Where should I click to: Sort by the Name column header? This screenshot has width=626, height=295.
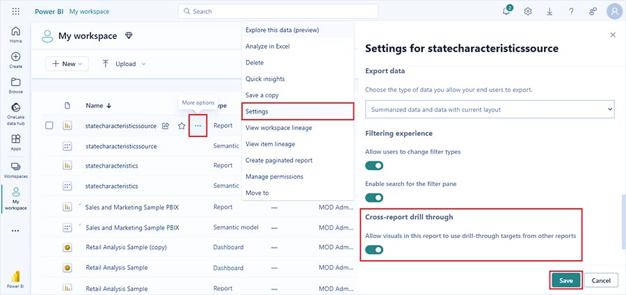pyautogui.click(x=98, y=105)
